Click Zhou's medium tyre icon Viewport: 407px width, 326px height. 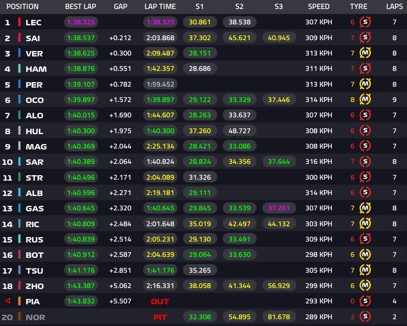365,286
